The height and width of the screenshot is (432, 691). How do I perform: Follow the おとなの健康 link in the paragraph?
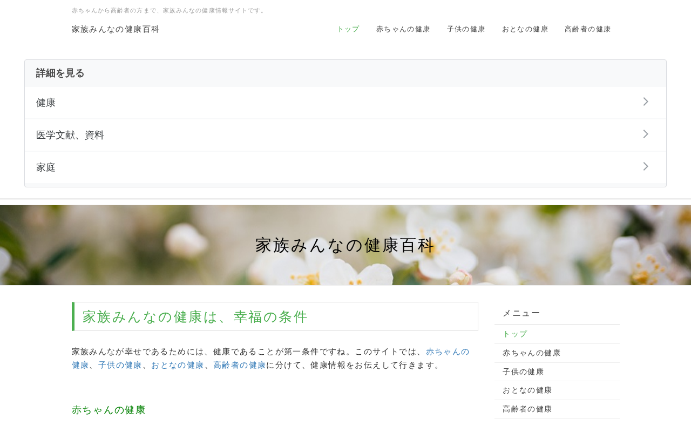(178, 365)
